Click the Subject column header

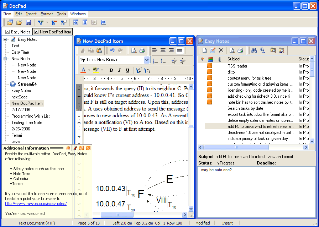click(x=234, y=59)
